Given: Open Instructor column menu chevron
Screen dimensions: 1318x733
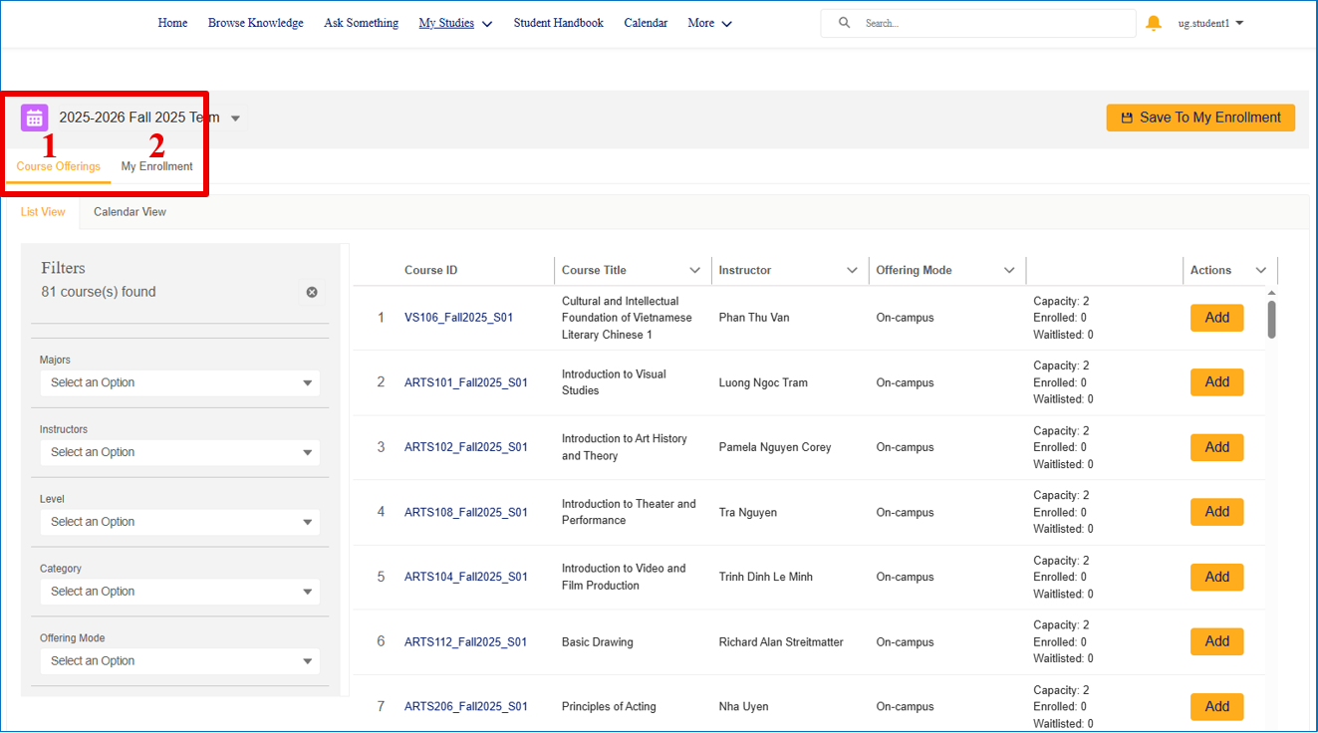Looking at the screenshot, I should [x=852, y=271].
